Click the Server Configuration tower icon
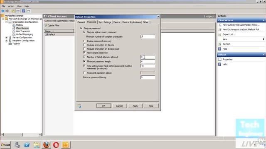Viewport: 266px width, 149px height. [x=10, y=37]
